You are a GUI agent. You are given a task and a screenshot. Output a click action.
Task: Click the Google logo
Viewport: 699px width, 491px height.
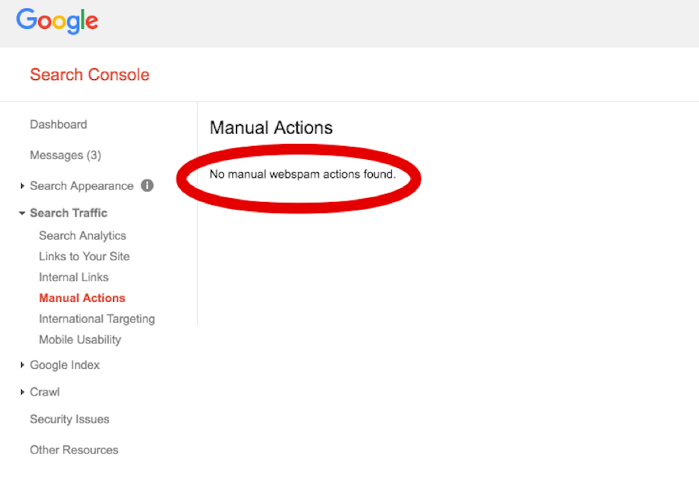point(57,21)
